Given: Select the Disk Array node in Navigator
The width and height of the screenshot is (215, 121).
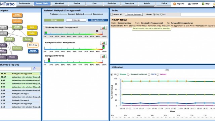Looking at the screenshot, I should point(33,45).
